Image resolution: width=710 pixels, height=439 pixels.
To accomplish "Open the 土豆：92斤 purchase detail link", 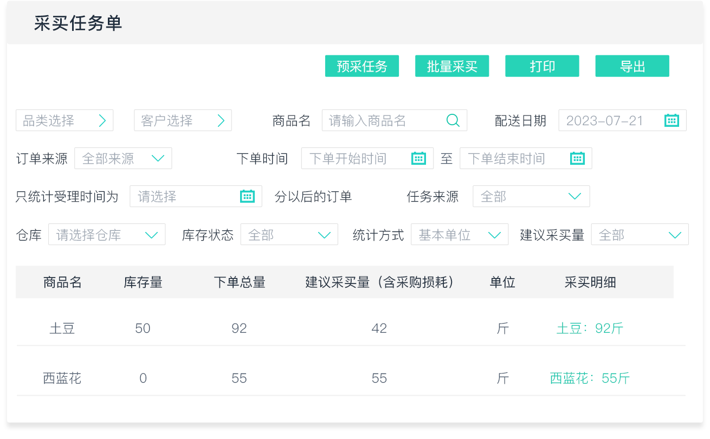I will pos(590,328).
